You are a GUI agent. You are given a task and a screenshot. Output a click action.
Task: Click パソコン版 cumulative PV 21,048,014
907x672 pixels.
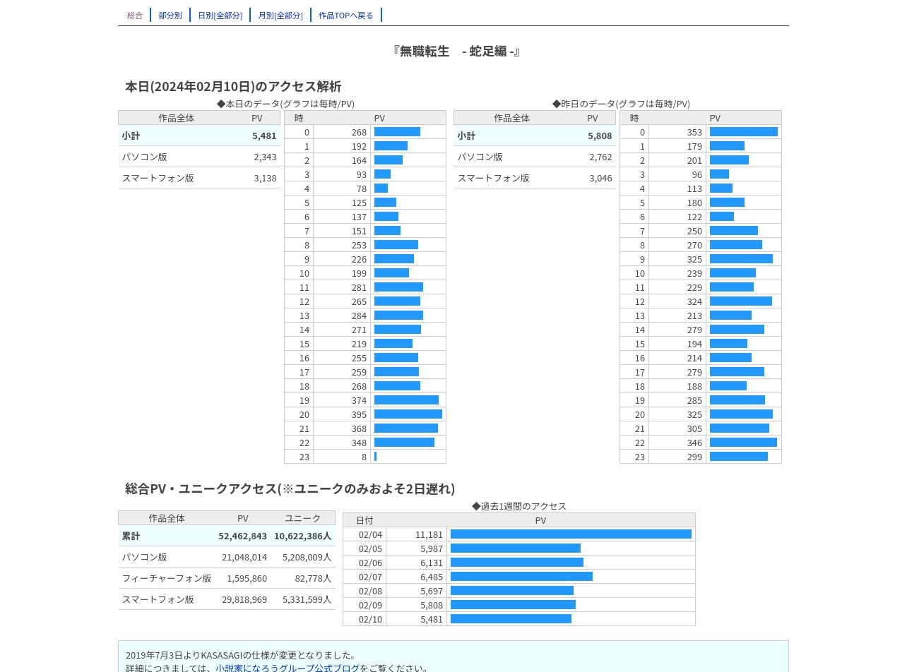pyautogui.click(x=244, y=557)
